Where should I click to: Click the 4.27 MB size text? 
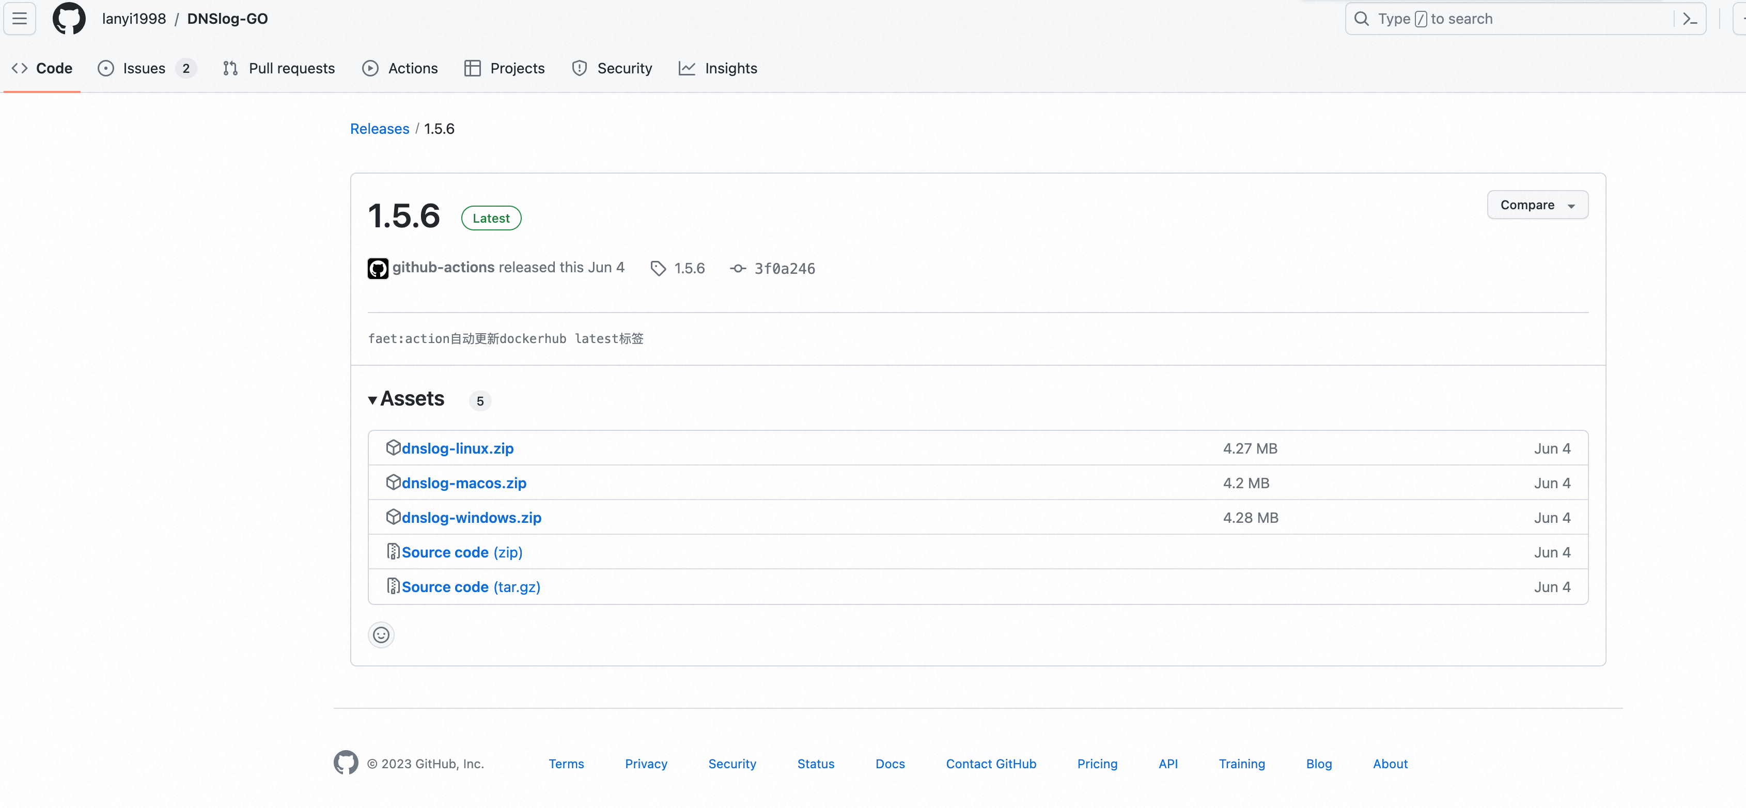click(x=1250, y=448)
